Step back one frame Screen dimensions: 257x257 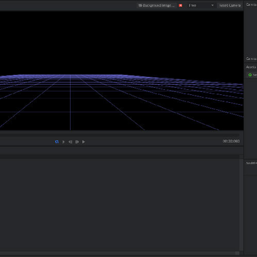[x=70, y=141]
